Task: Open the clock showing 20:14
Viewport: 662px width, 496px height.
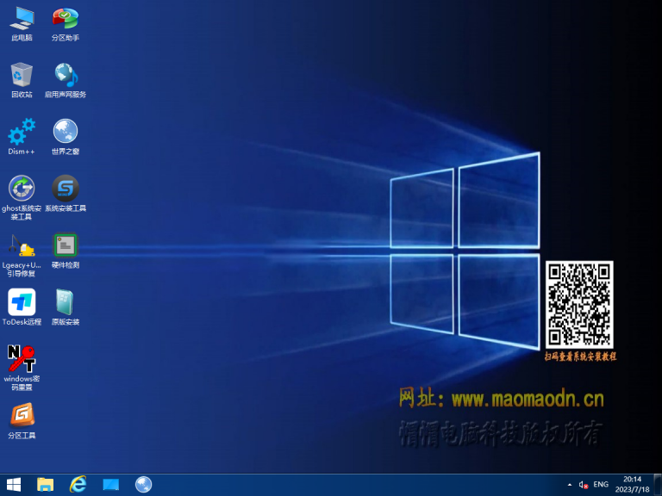Action: click(x=632, y=485)
